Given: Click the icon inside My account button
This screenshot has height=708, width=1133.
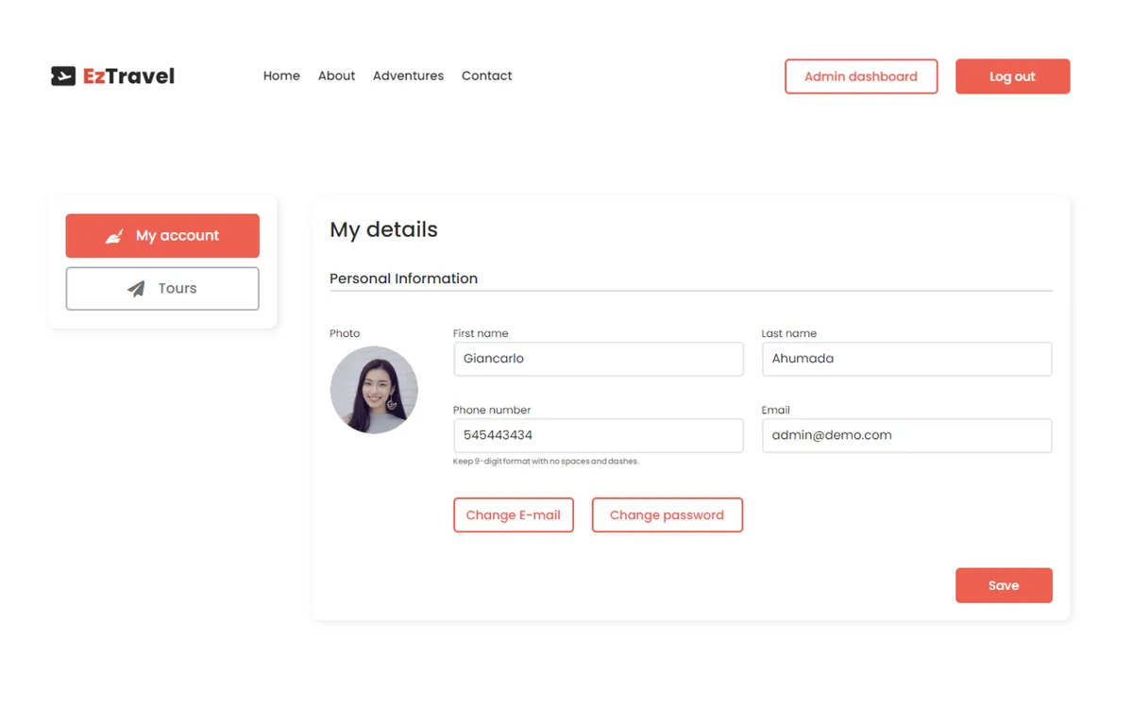Looking at the screenshot, I should pyautogui.click(x=114, y=236).
